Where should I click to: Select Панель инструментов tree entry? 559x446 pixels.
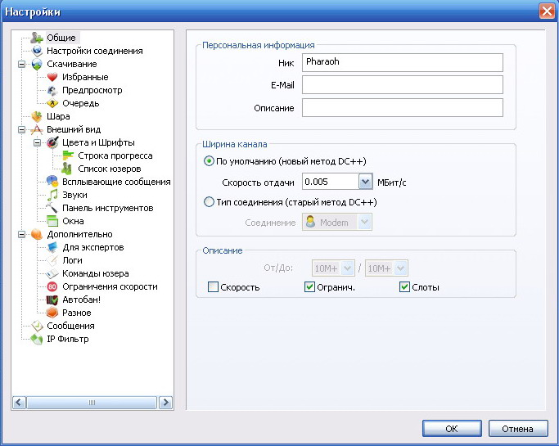(x=108, y=208)
